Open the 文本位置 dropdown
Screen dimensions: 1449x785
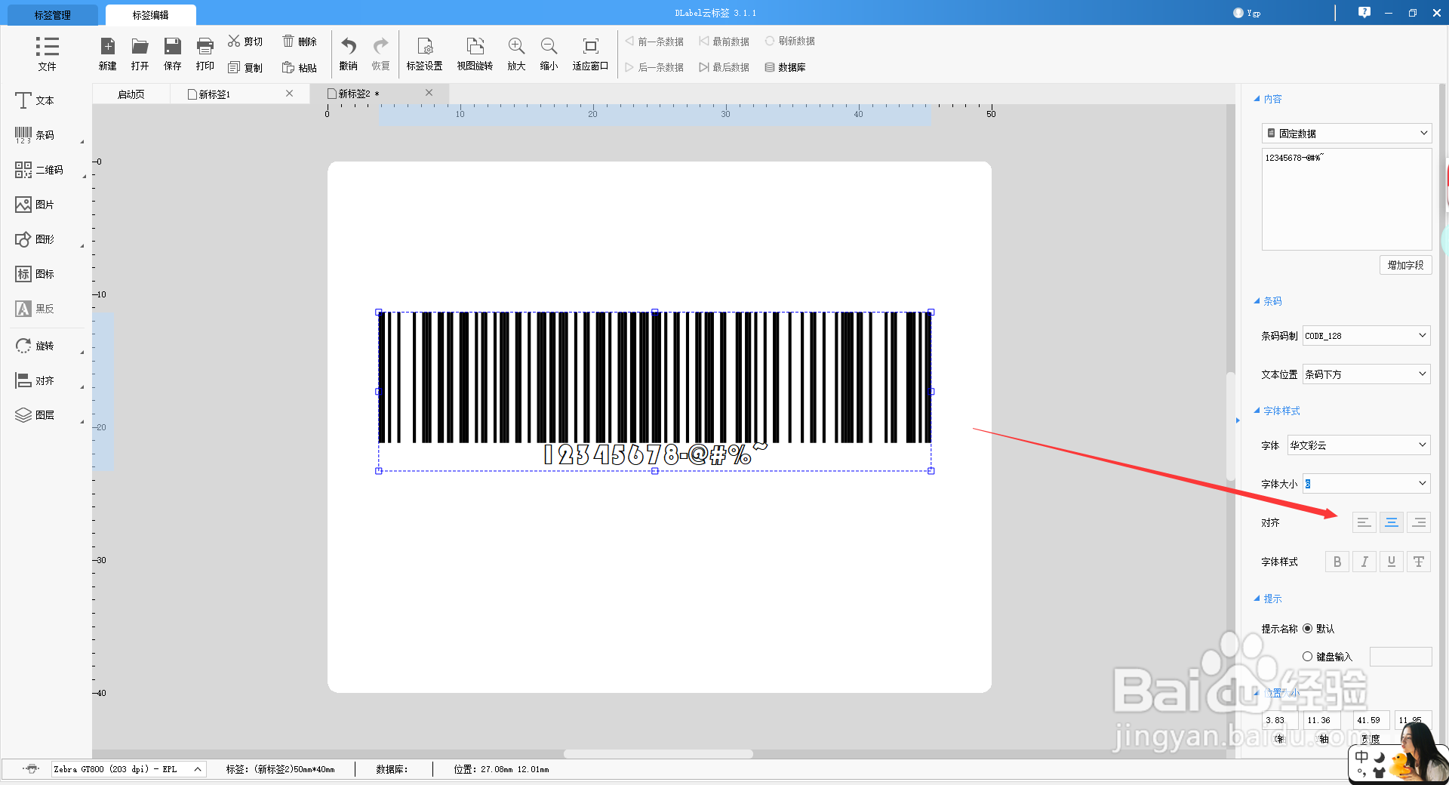(x=1366, y=374)
